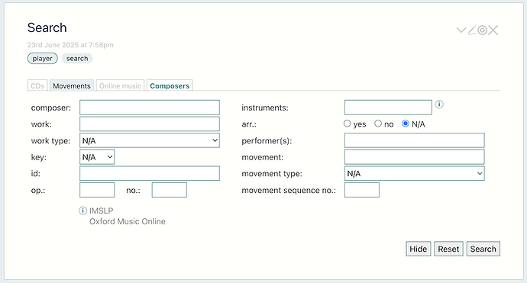Select the arr. no radio button
527x283 pixels.
point(378,124)
